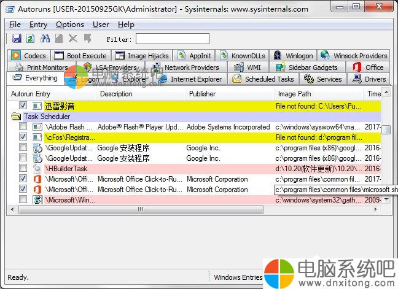The image size is (398, 289).
Task: Switch to the Winlogon tab
Action: pos(293,55)
